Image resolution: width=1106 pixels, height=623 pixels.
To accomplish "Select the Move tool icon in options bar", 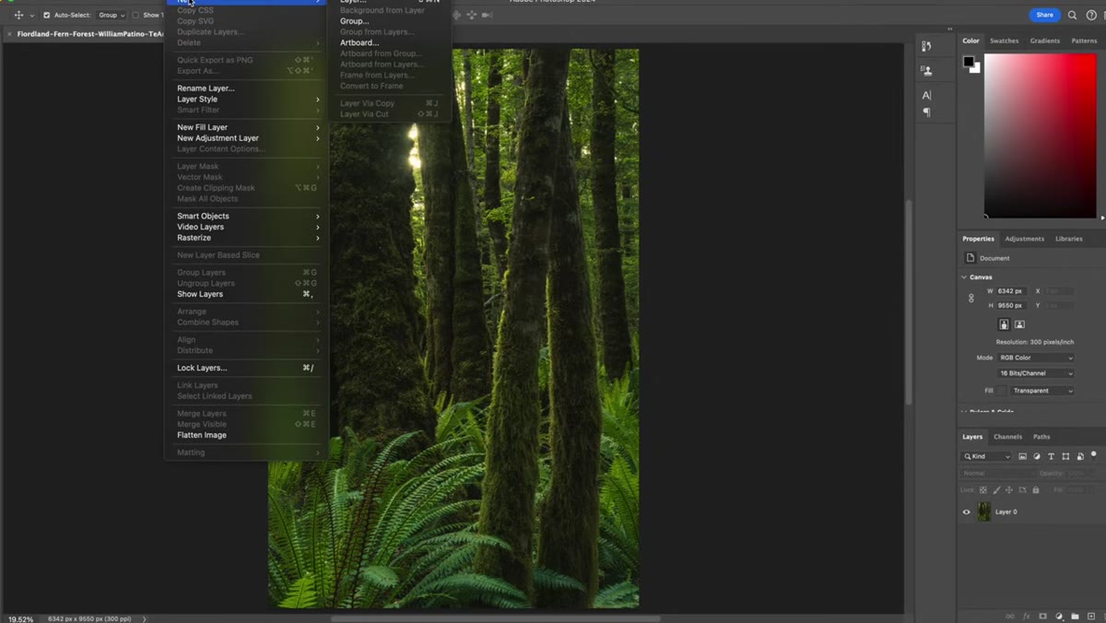I will (x=18, y=16).
